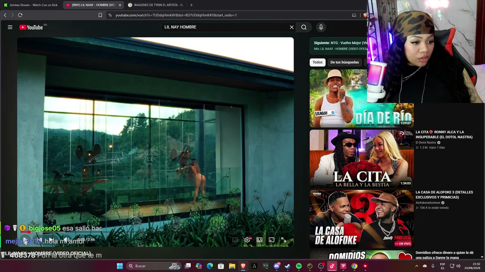
Task: Skip to the next video
Action: [51, 240]
